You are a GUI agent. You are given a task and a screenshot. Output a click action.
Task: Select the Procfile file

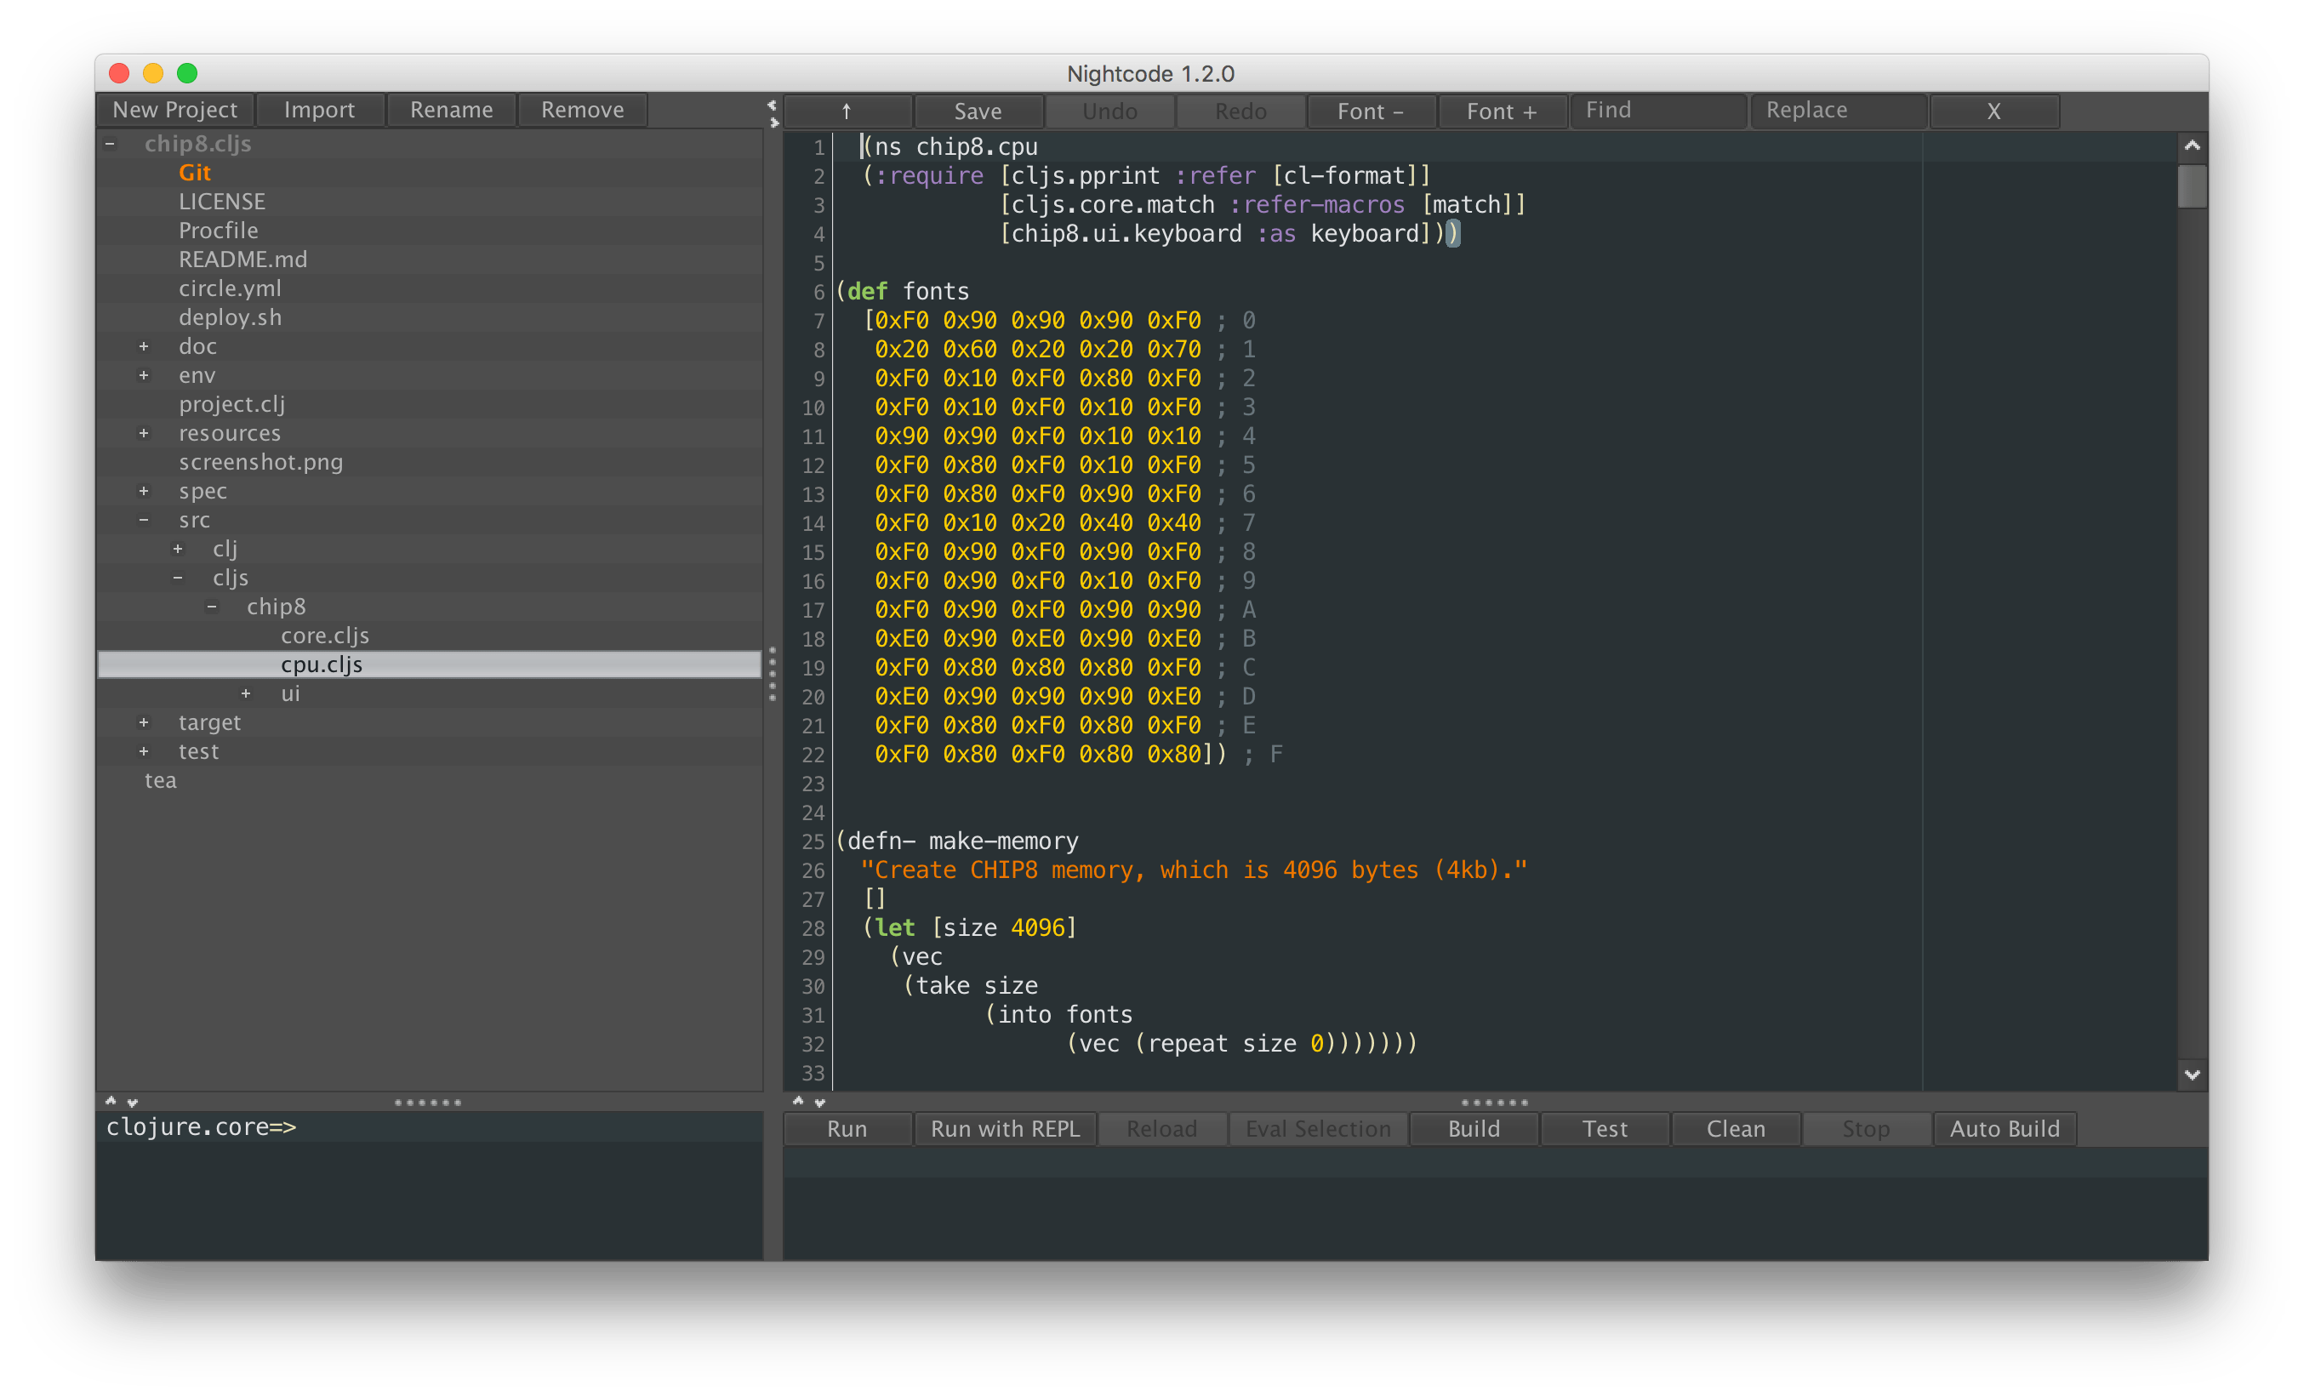(219, 231)
